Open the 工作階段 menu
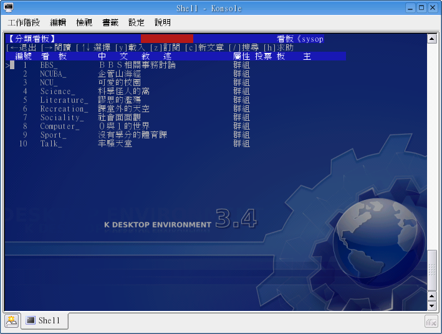This screenshot has width=442, height=334. [24, 22]
